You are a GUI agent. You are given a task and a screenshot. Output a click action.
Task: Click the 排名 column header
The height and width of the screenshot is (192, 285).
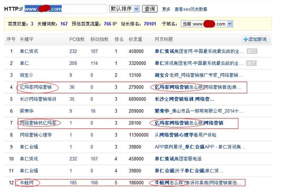(x=119, y=39)
